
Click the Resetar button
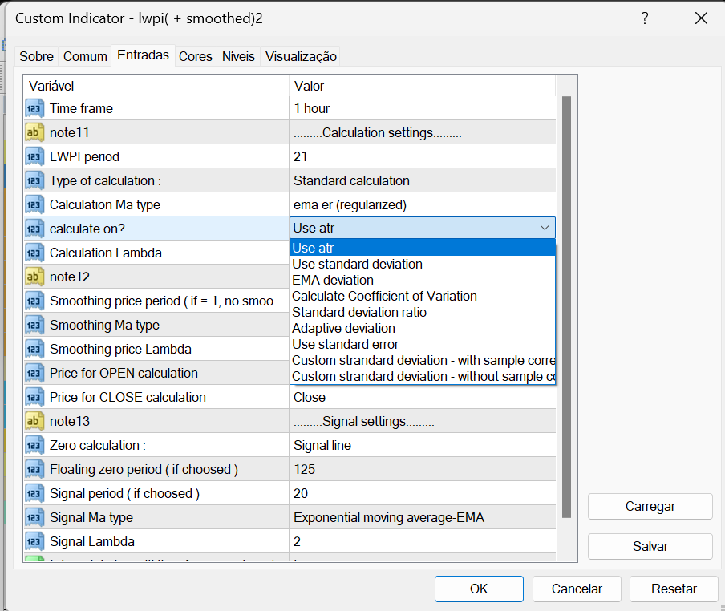pos(674,589)
